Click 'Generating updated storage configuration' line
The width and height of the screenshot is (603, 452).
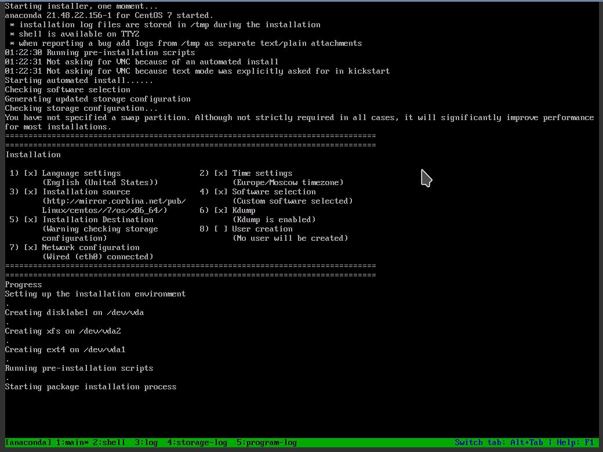[x=97, y=99]
